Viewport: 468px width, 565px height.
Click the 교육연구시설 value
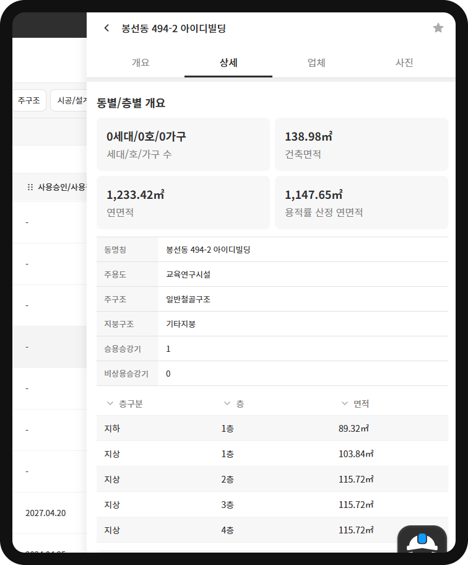coord(188,274)
